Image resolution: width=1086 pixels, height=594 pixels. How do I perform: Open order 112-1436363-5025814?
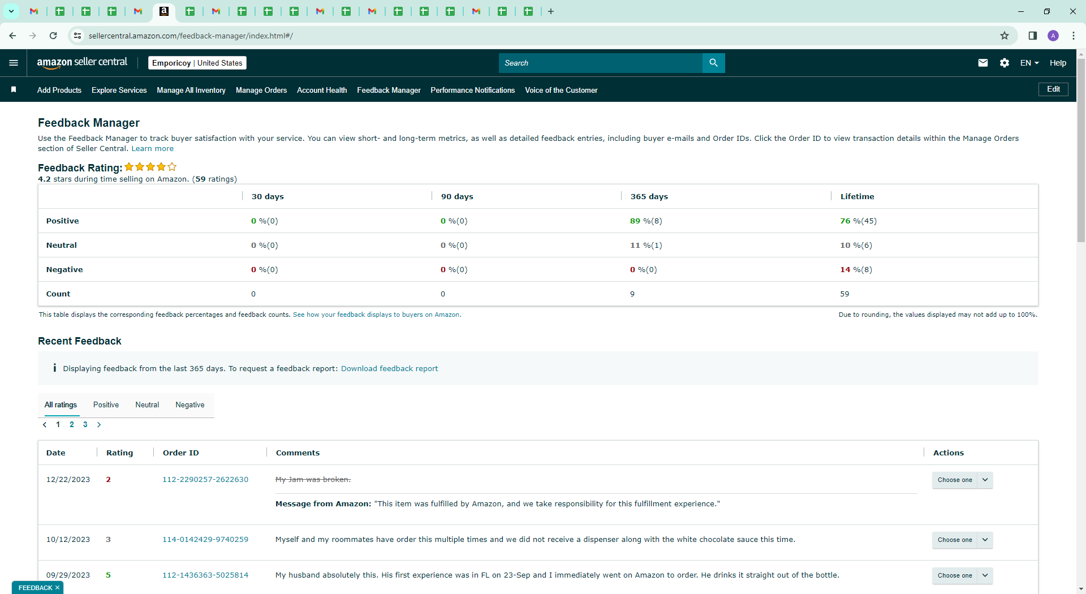pos(205,575)
